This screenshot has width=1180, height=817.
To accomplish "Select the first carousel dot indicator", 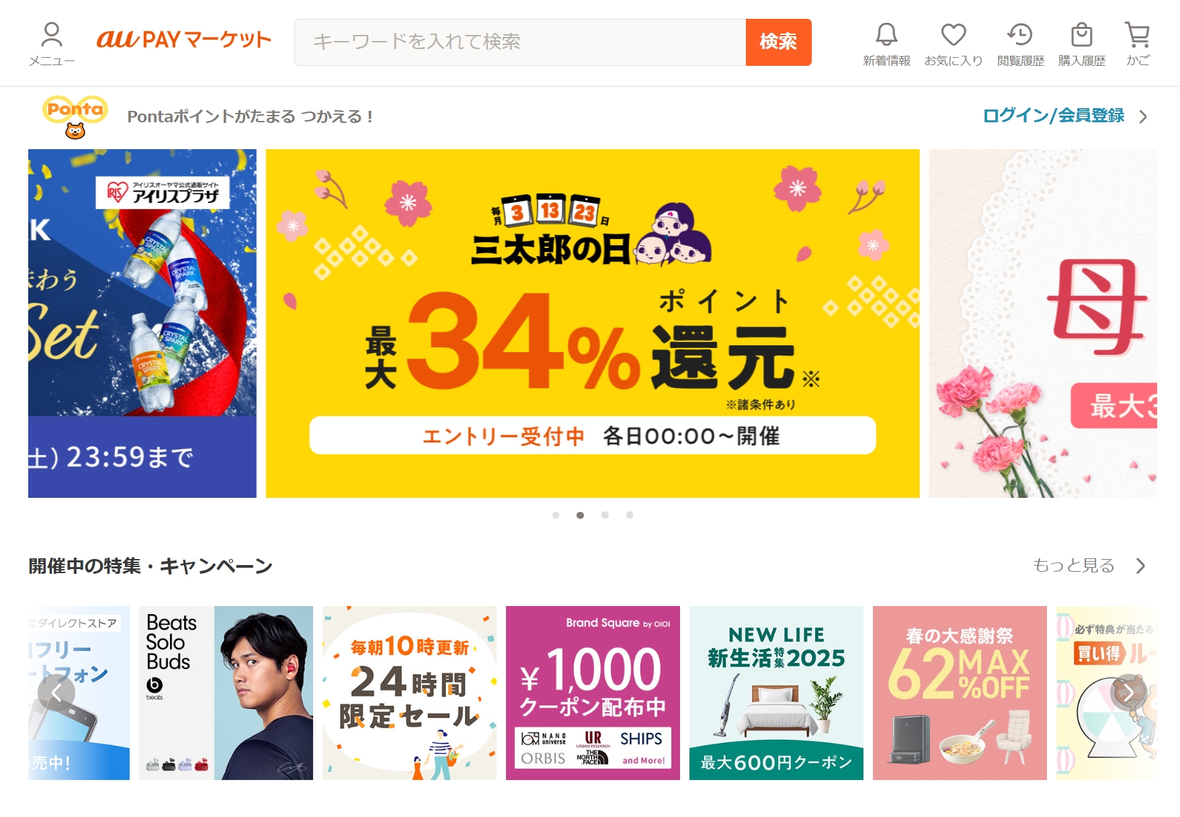I will (556, 515).
